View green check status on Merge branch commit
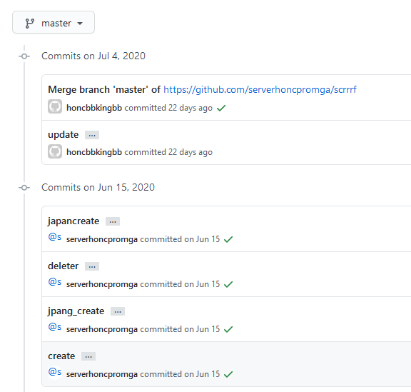The width and height of the screenshot is (411, 392). (221, 108)
